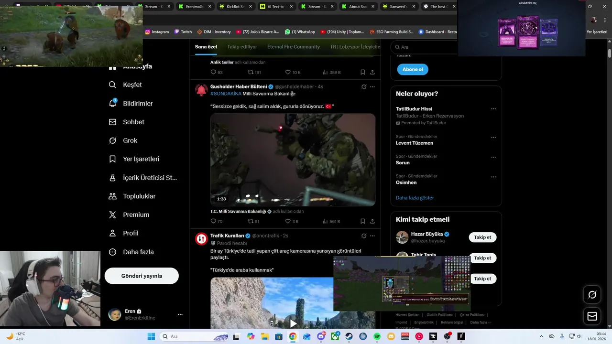
Task: Open options for Levent Tüzemen trend
Action: (493, 138)
